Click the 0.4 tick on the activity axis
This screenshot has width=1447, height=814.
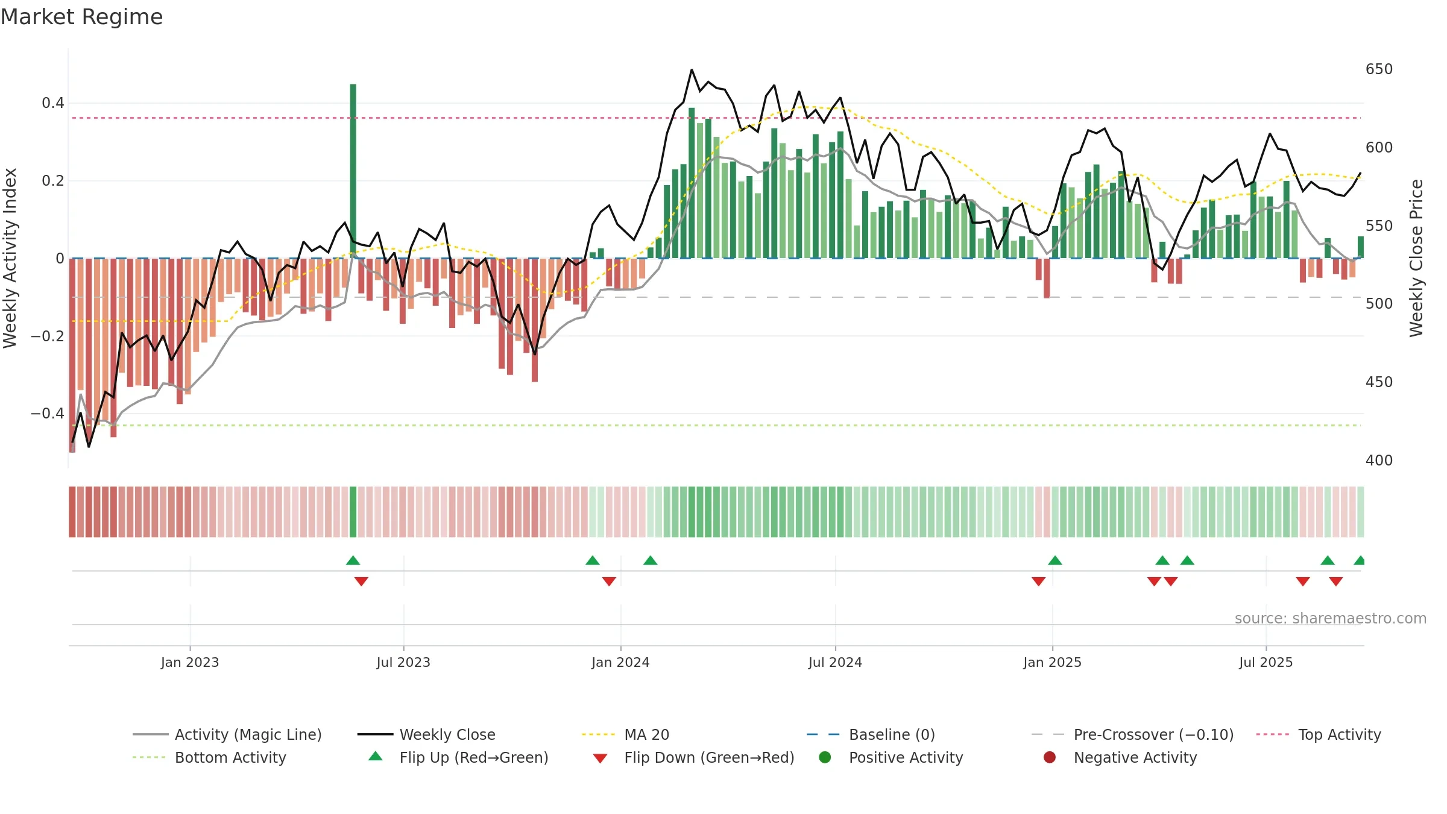[x=53, y=103]
